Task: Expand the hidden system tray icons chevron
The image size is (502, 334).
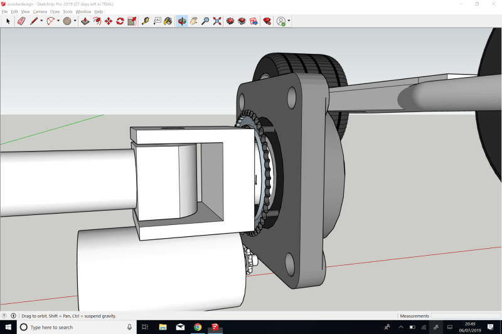Action: click(401, 327)
